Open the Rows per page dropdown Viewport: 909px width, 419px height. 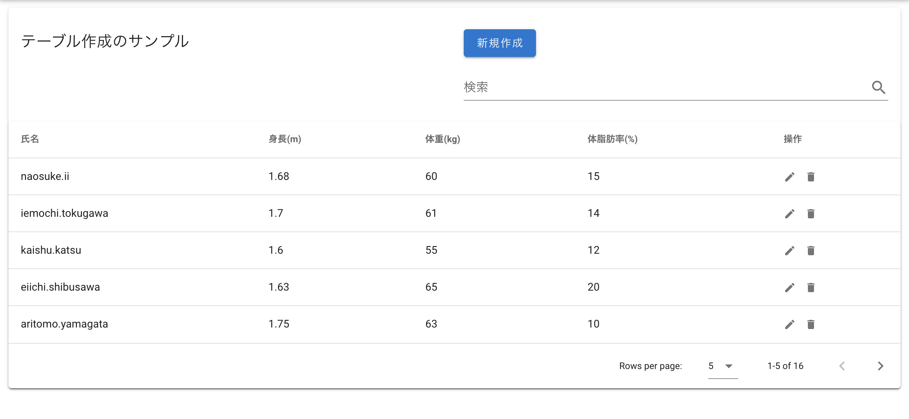pos(723,366)
